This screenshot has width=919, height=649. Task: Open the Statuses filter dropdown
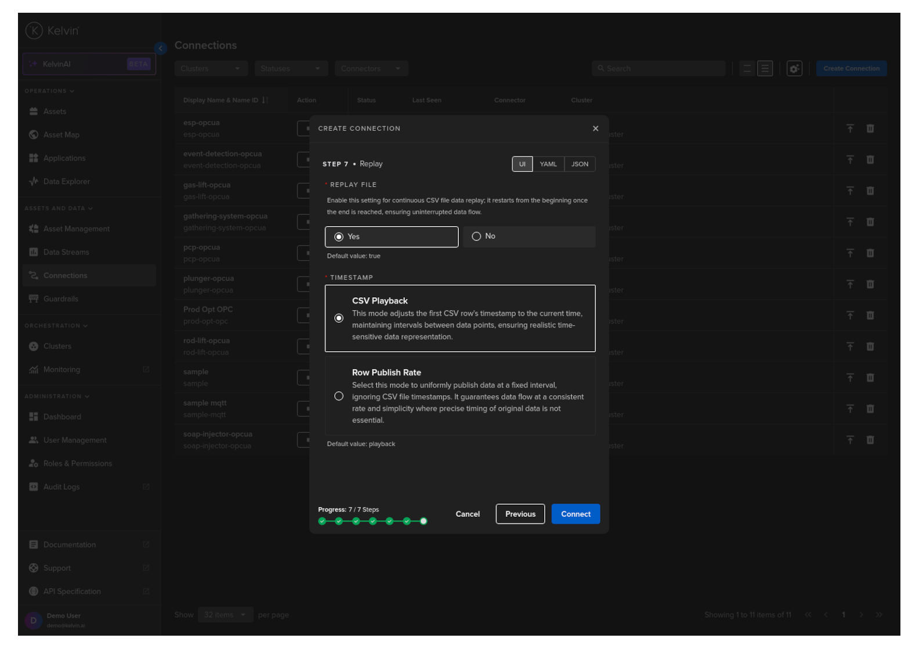tap(291, 68)
